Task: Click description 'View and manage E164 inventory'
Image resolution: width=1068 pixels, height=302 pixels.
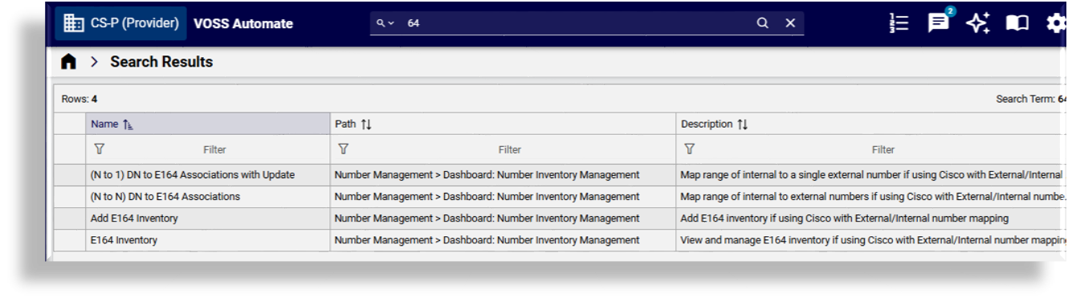Action: click(874, 239)
